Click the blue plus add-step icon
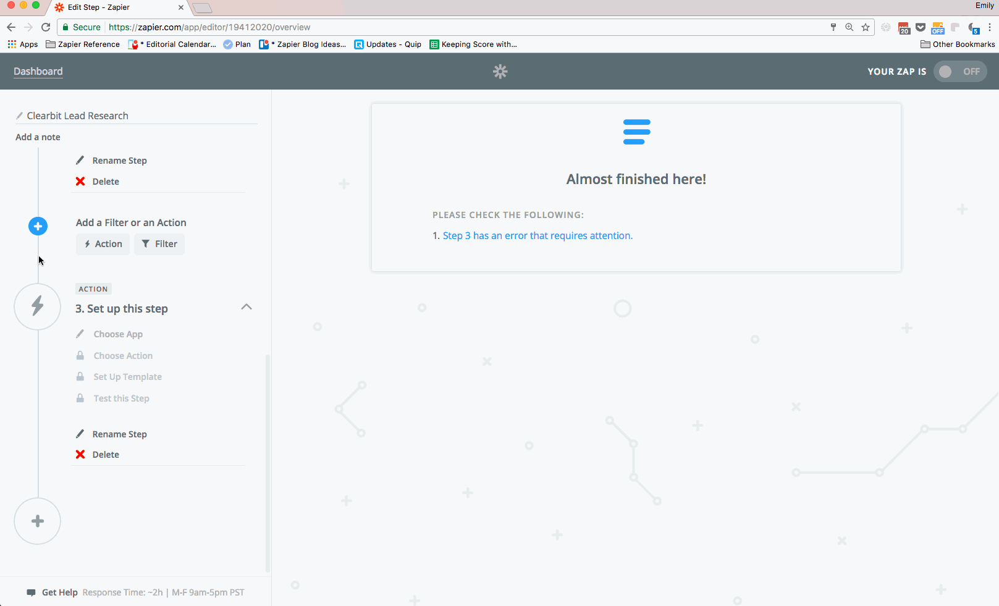This screenshot has width=999, height=606. click(38, 226)
